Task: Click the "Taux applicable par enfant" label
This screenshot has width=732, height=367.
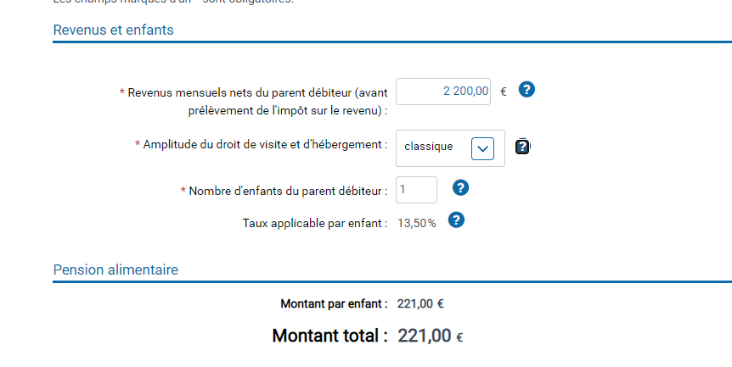Action: pyautogui.click(x=315, y=223)
